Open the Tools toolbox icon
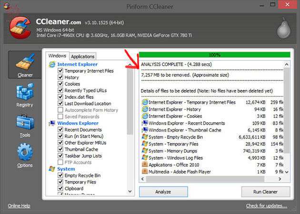300x214 pixels. (x=25, y=122)
